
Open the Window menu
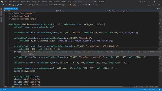64,2
